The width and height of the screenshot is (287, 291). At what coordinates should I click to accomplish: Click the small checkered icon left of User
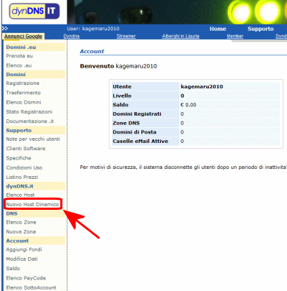(5, 29)
